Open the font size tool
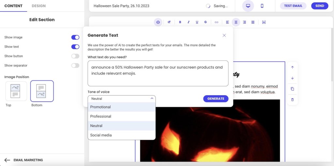Image resolution: width=334 pixels, height=166 pixels. coord(169,22)
